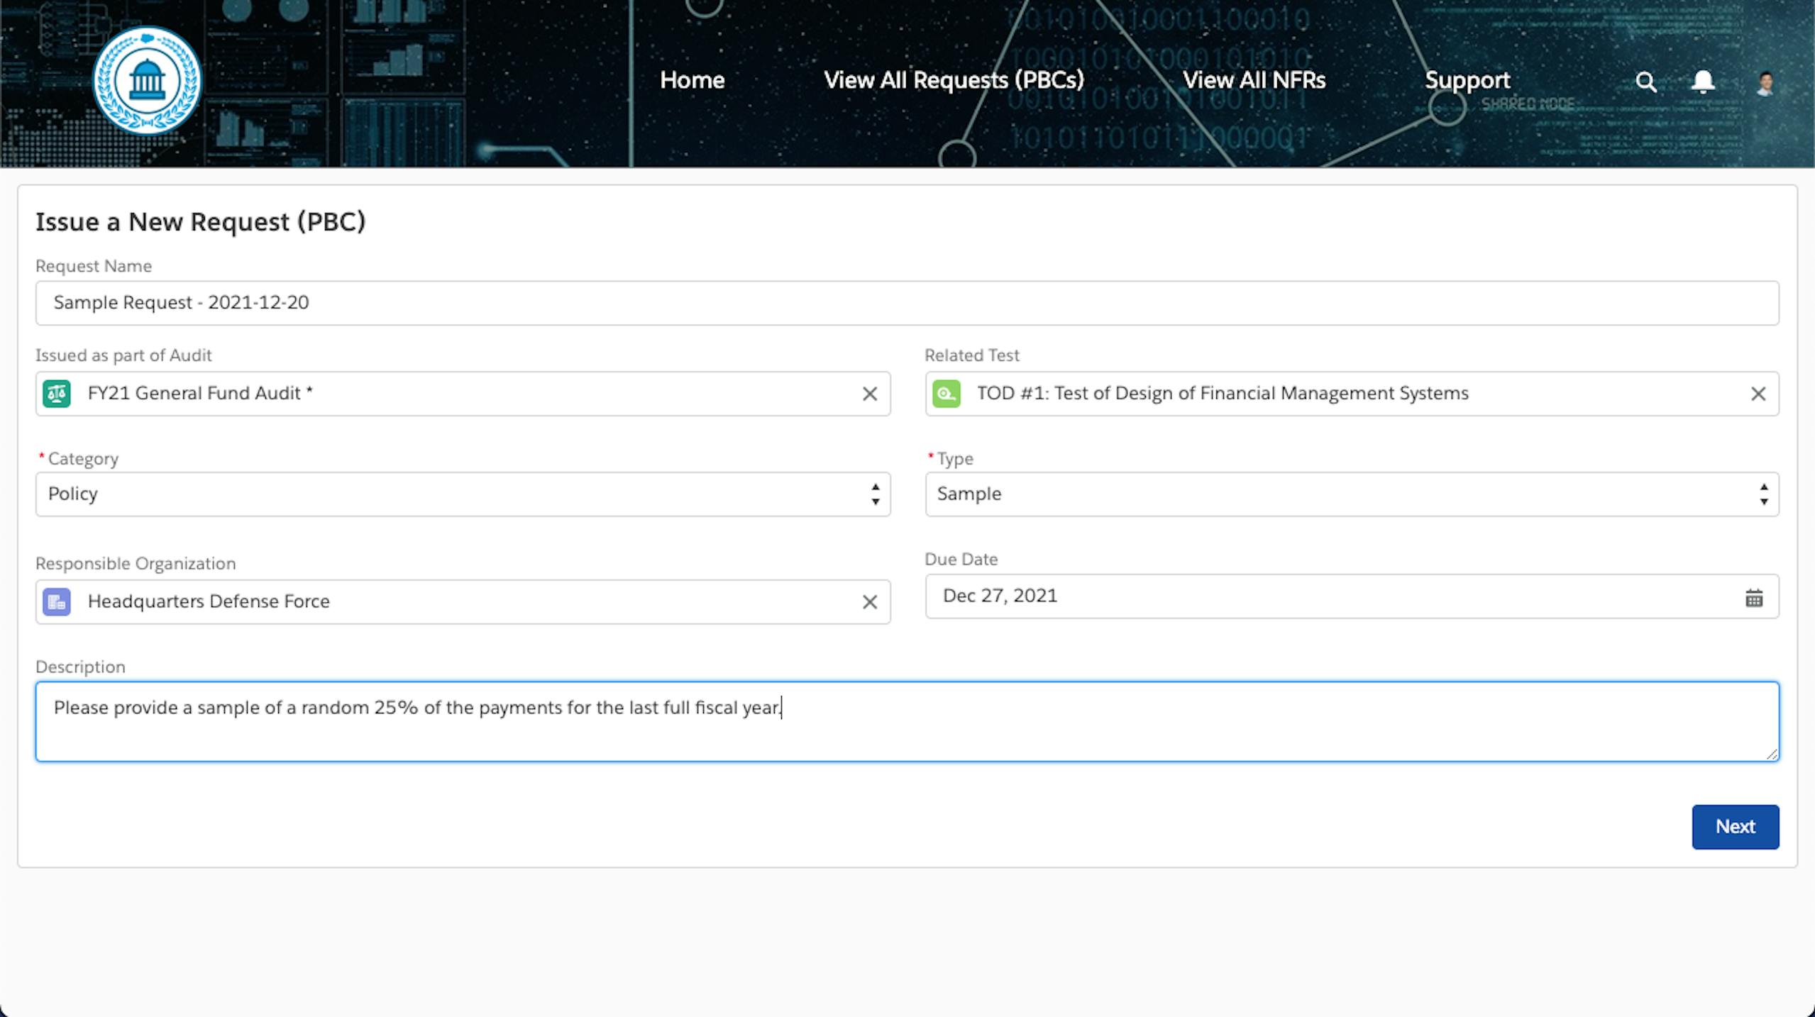1815x1017 pixels.
Task: Click into the Request Name field
Action: [x=907, y=303]
